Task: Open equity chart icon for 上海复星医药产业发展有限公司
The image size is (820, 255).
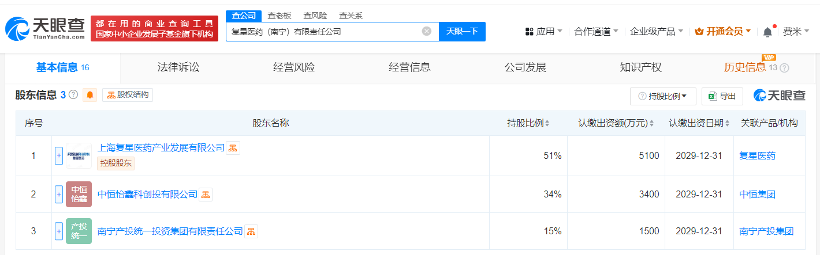Action: pyautogui.click(x=233, y=148)
